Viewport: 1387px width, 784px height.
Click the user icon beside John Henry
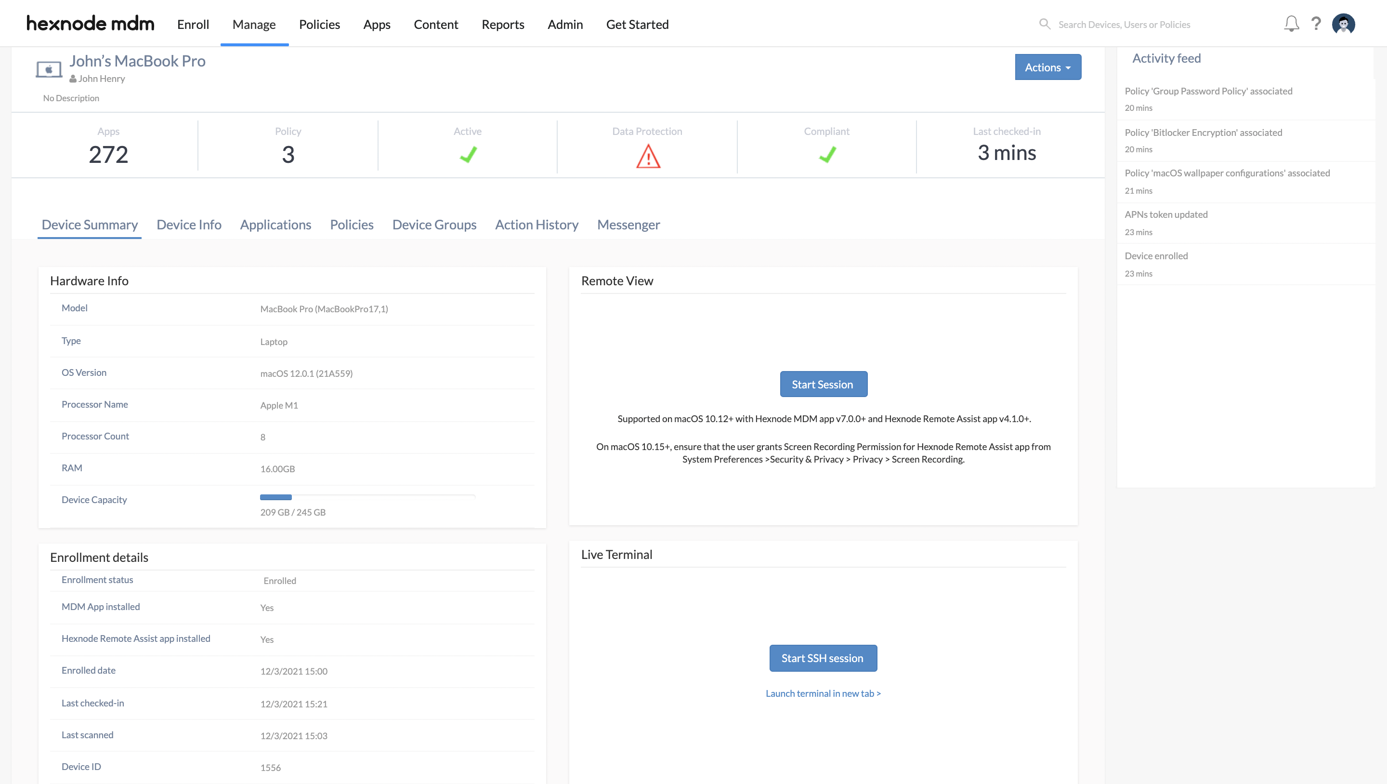point(73,79)
